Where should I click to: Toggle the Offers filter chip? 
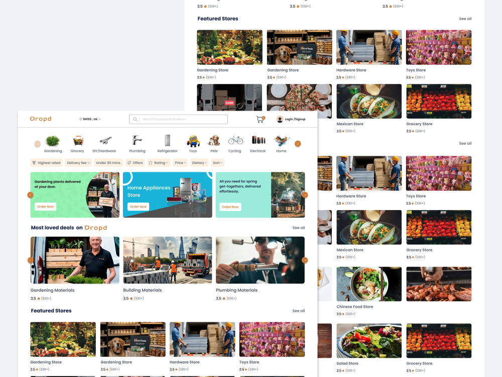point(135,163)
